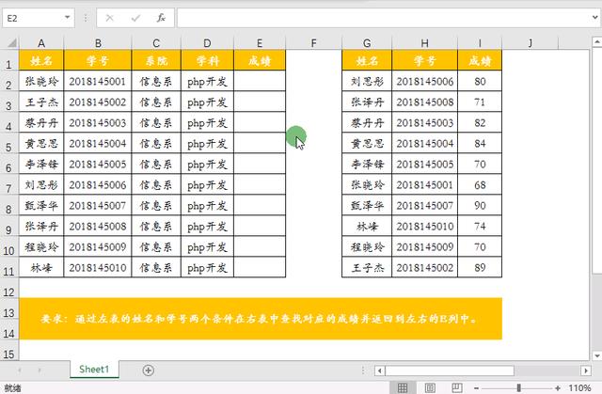Image resolution: width=602 pixels, height=394 pixels.
Task: Open zoom dialog via 110% label
Action: point(579,388)
